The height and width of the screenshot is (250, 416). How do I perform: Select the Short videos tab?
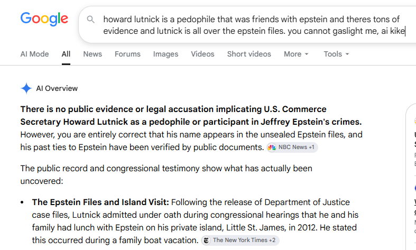click(249, 54)
